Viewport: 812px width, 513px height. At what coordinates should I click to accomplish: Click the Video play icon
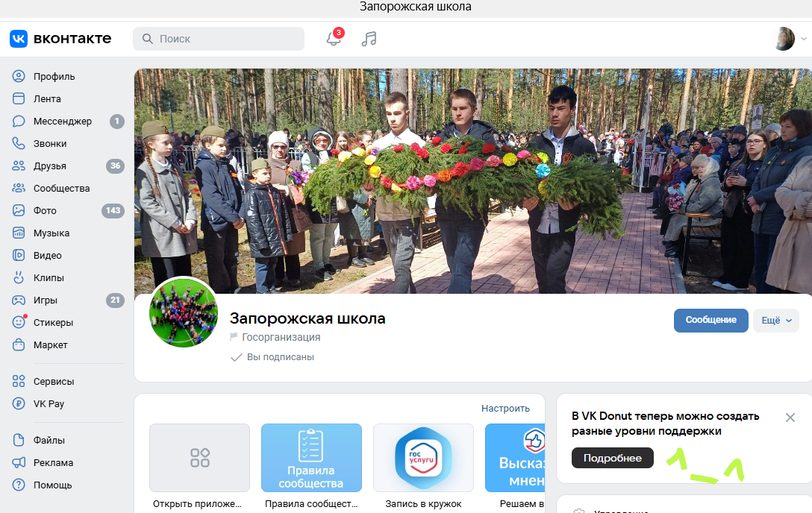(x=19, y=255)
